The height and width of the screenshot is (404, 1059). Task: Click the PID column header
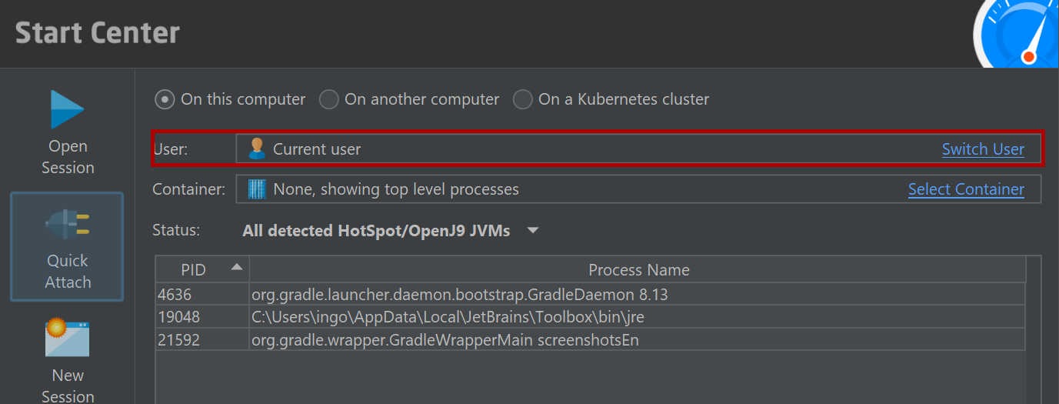click(x=194, y=270)
